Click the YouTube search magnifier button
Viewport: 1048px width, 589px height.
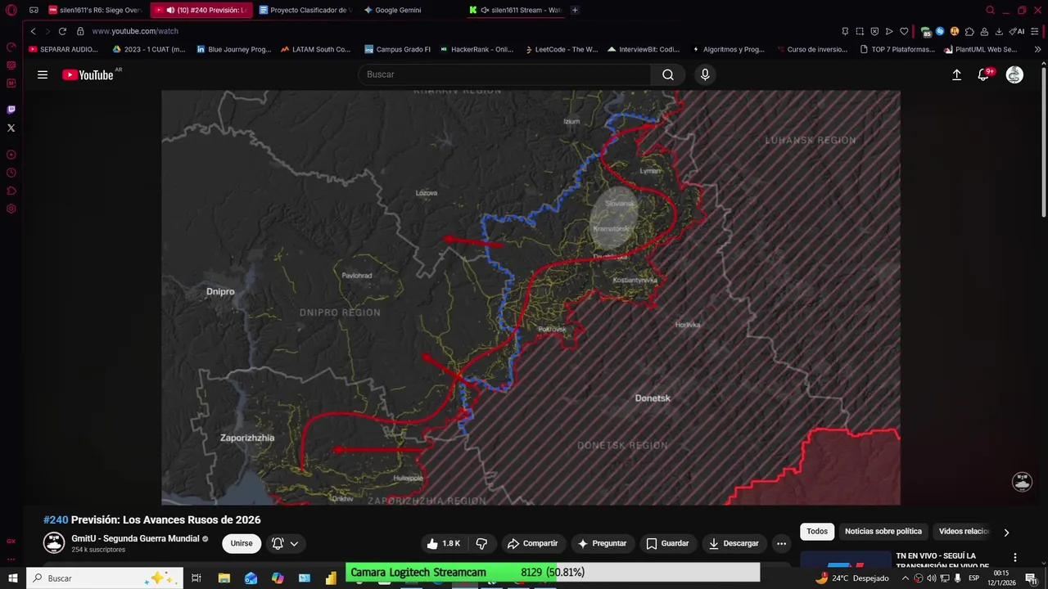tap(668, 74)
